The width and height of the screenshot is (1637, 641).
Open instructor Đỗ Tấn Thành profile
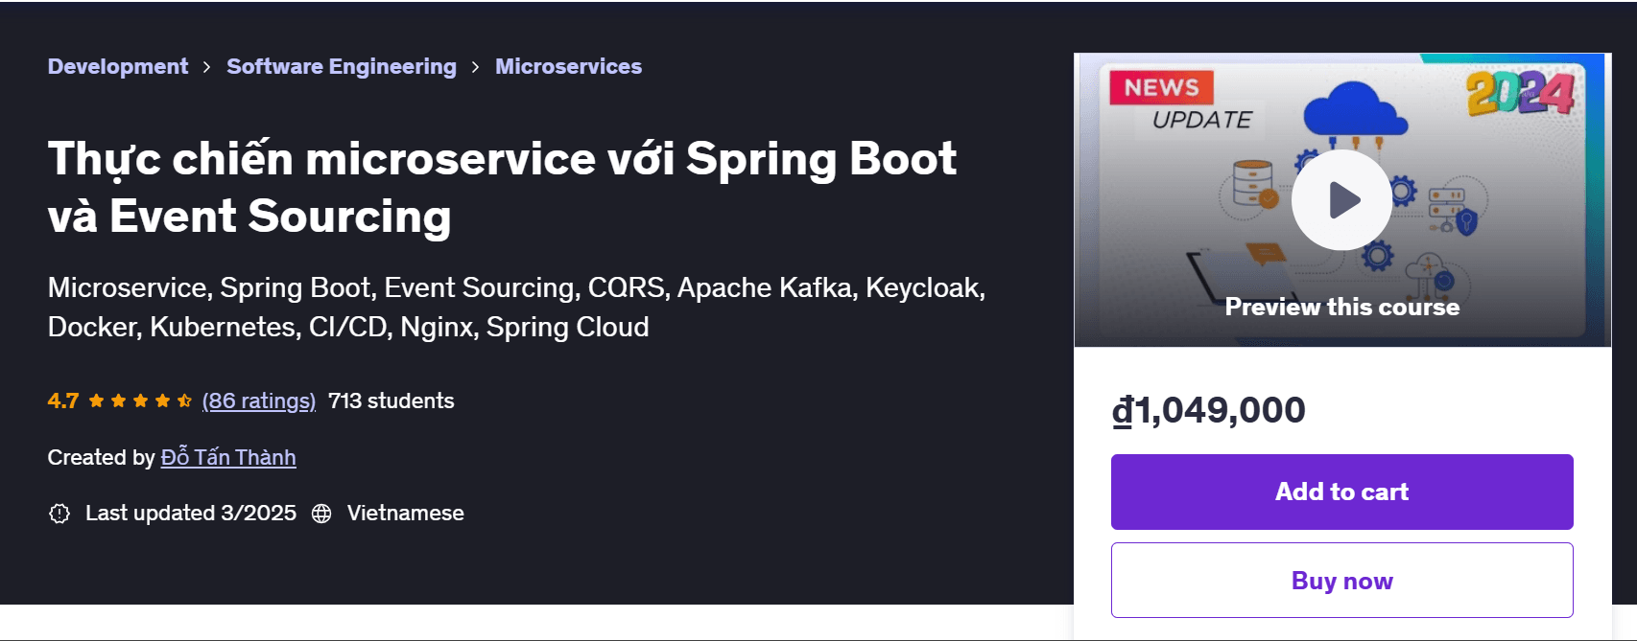228,457
